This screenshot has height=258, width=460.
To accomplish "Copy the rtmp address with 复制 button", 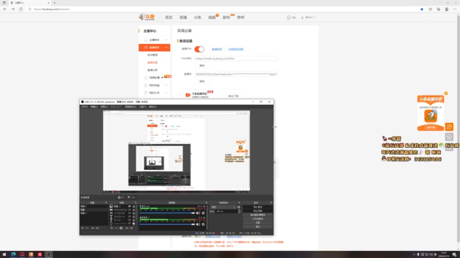I will pyautogui.click(x=202, y=65).
